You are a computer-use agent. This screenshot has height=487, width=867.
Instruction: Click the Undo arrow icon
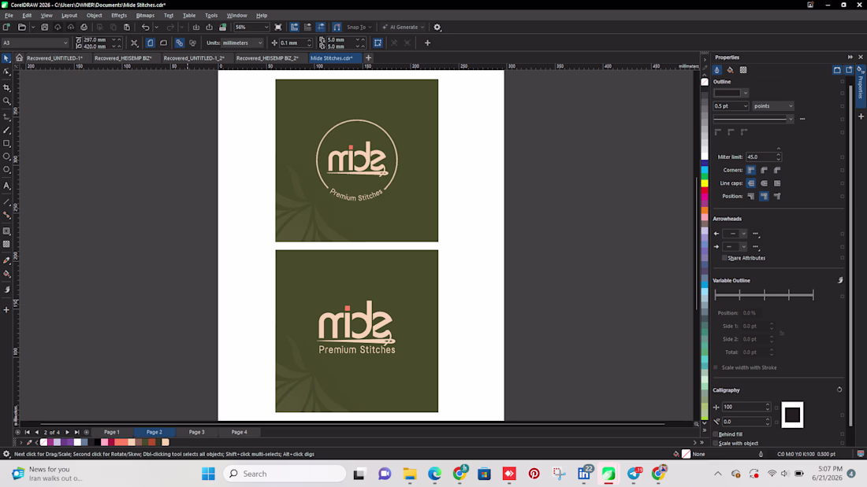click(x=145, y=27)
